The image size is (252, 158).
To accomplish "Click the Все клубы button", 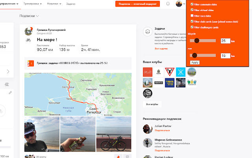I will click(x=152, y=104).
